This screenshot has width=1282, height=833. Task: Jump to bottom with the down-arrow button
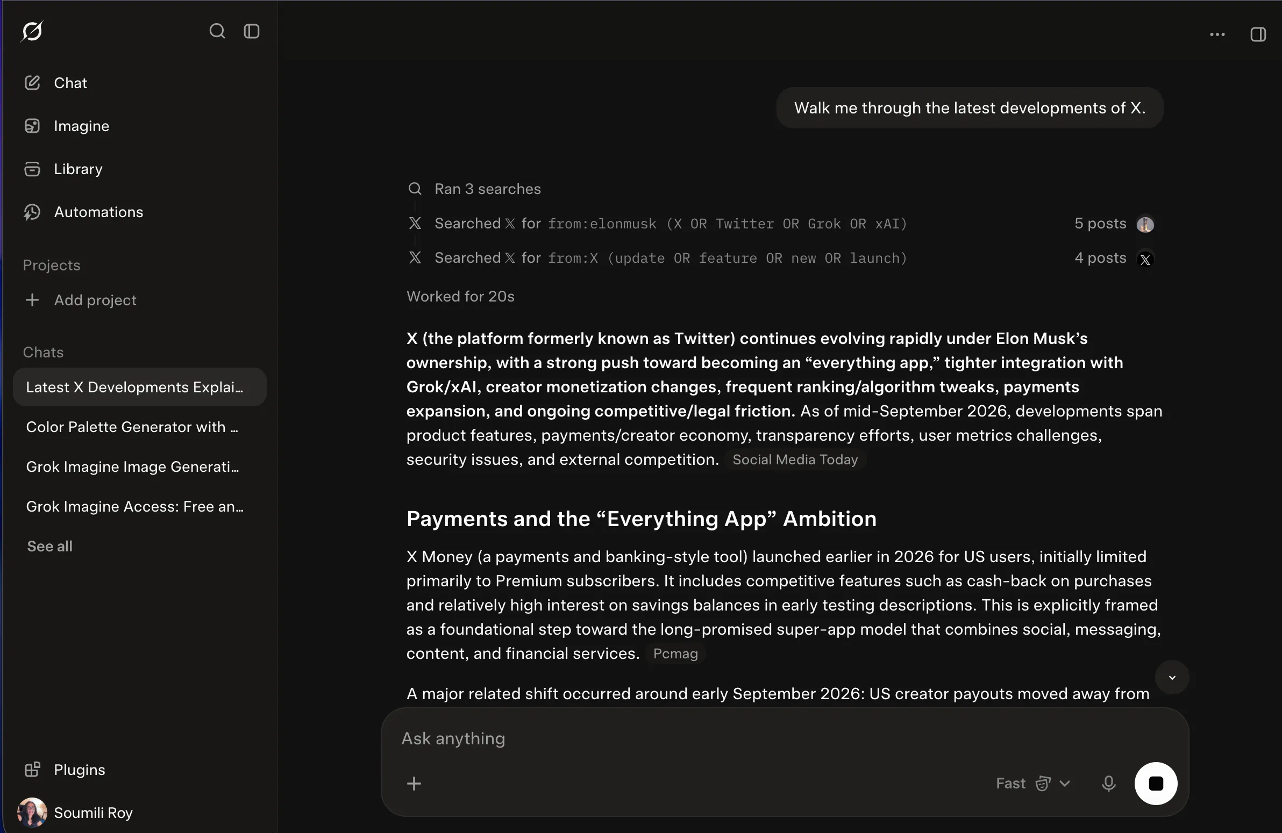tap(1172, 677)
